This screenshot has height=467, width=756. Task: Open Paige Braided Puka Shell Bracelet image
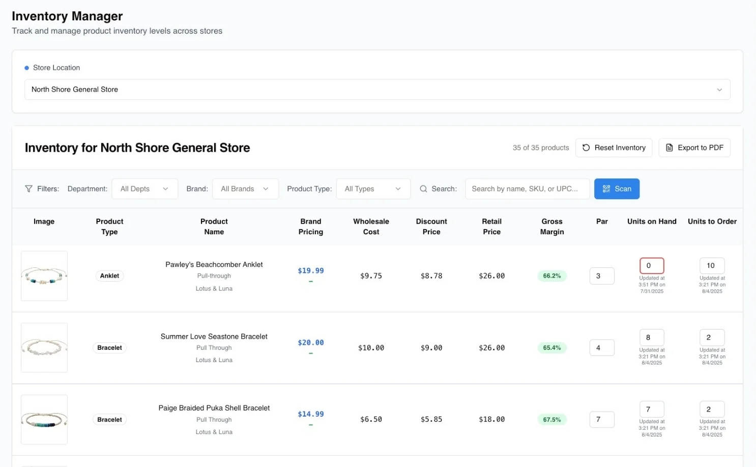(44, 420)
